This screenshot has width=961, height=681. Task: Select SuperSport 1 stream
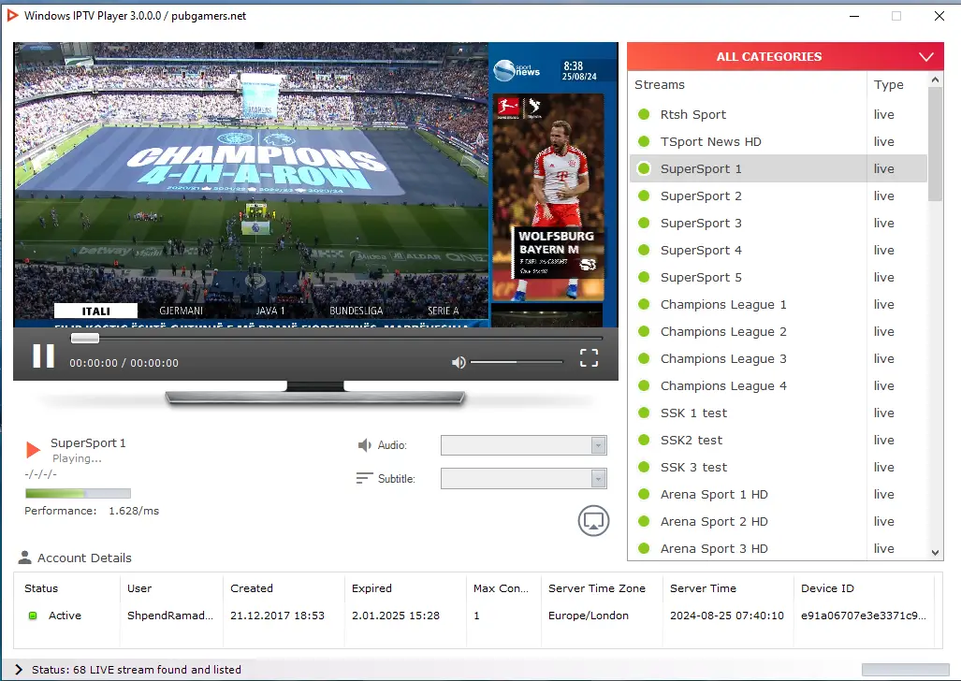(x=778, y=168)
